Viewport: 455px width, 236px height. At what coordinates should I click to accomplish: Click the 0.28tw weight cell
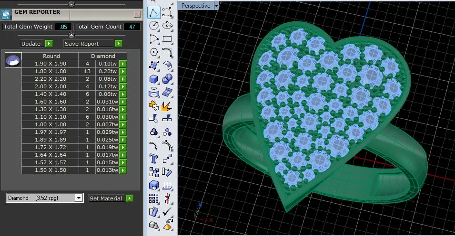pos(107,71)
